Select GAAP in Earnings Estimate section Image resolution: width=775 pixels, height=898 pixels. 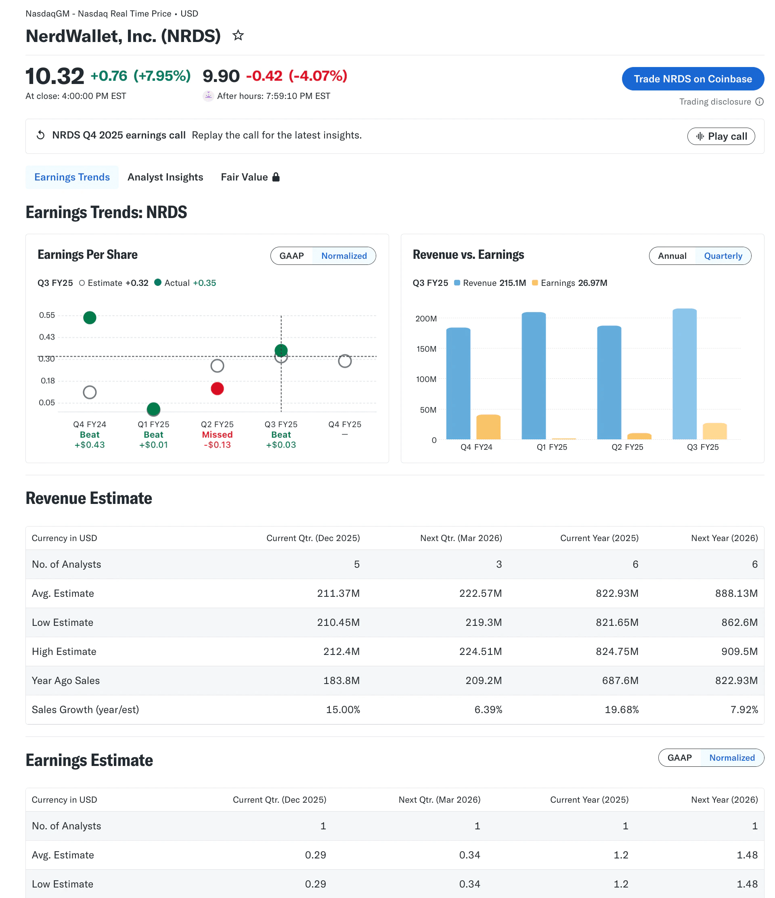tap(679, 757)
